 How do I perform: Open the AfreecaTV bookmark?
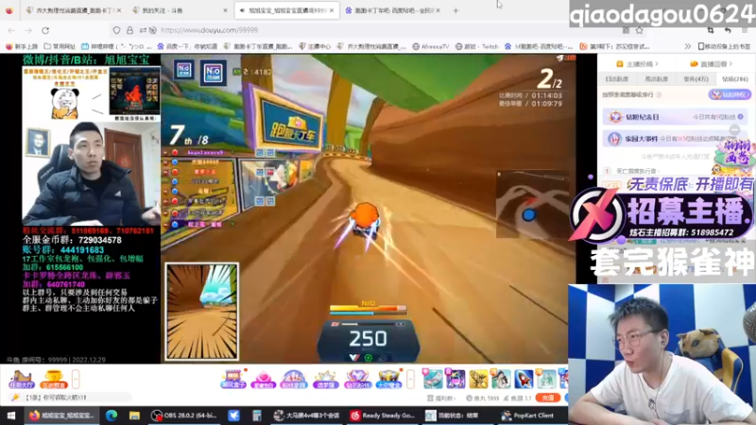431,46
